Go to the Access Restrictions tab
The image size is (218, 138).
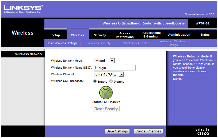click(125, 35)
